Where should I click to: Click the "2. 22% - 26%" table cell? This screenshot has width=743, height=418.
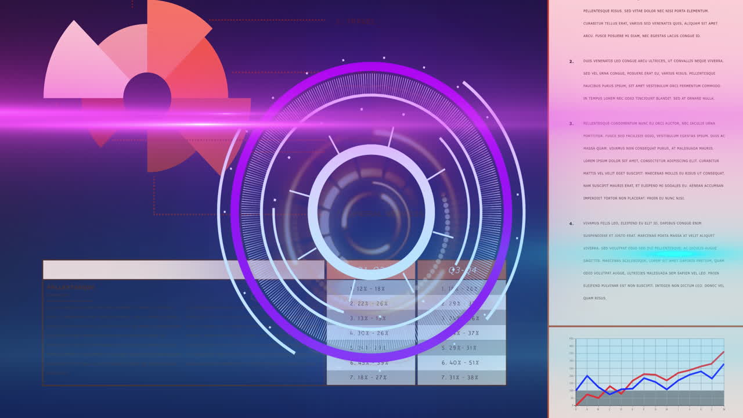[370, 303]
